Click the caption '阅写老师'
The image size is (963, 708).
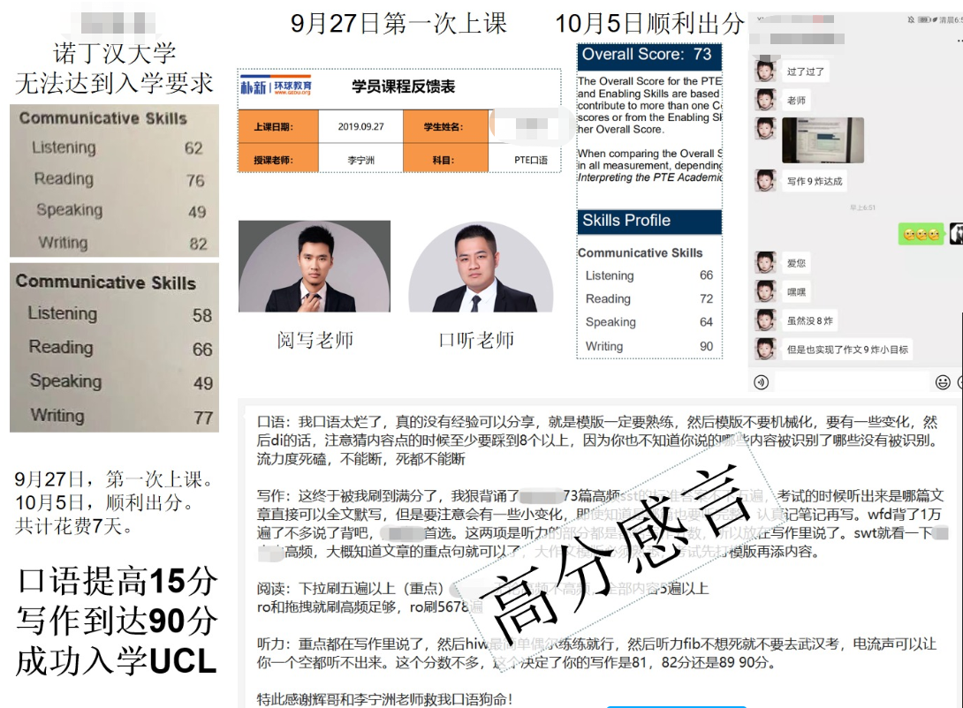coord(315,340)
